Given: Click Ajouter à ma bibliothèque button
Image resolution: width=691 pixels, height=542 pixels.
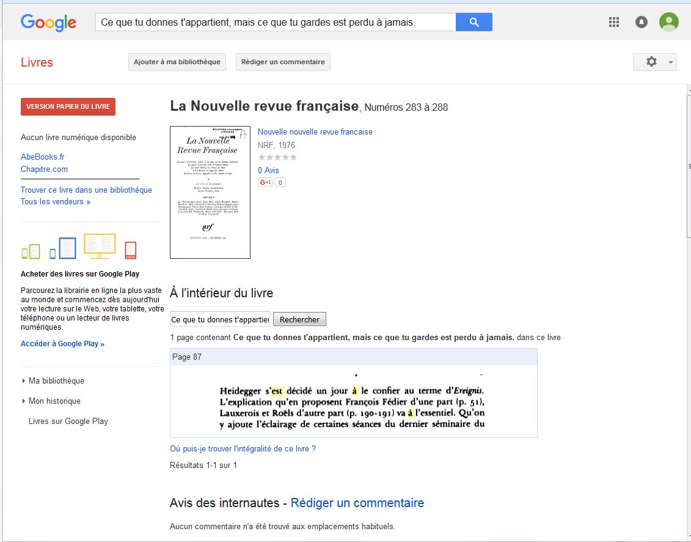Looking at the screenshot, I should [177, 62].
